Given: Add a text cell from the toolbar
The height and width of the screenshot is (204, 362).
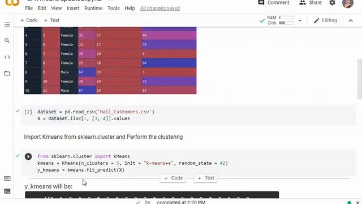Looking at the screenshot, I should pyautogui.click(x=51, y=20).
